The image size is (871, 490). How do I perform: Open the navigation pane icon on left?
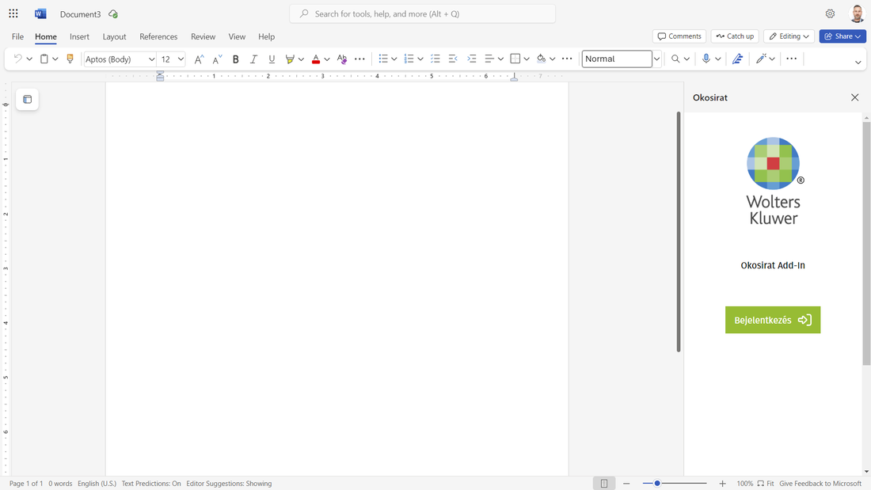[27, 99]
